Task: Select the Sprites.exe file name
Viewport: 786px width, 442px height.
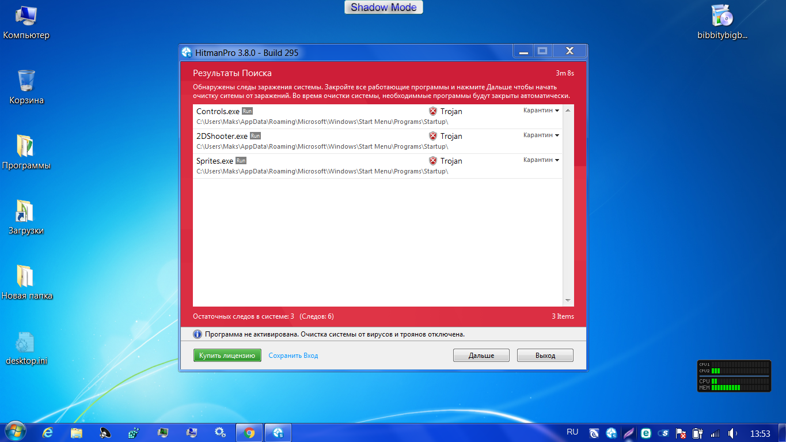Action: click(x=215, y=161)
